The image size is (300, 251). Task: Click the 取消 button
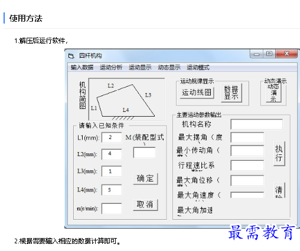pos(145,205)
